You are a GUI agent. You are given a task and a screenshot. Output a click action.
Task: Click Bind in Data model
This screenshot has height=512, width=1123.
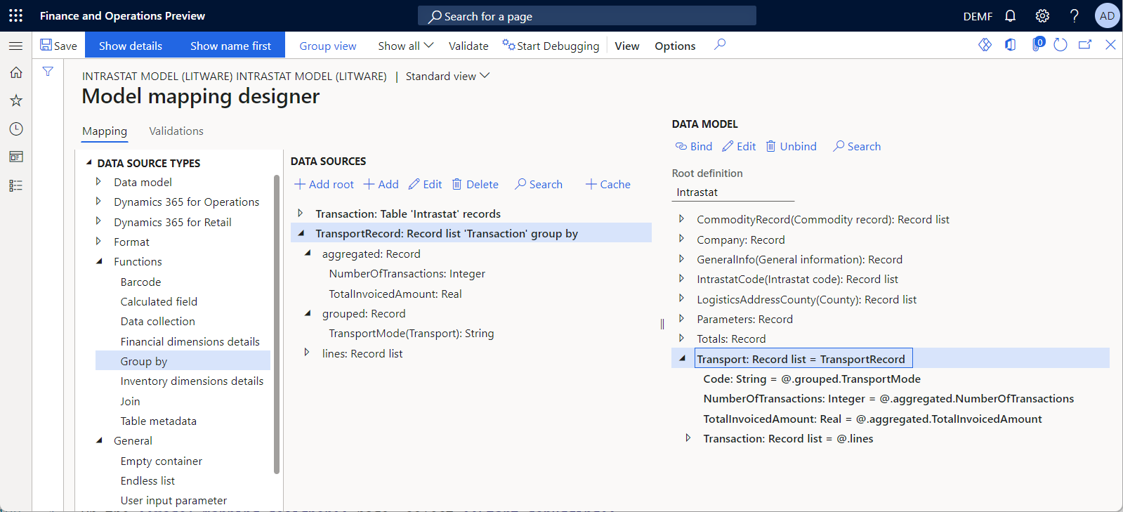pyautogui.click(x=694, y=146)
